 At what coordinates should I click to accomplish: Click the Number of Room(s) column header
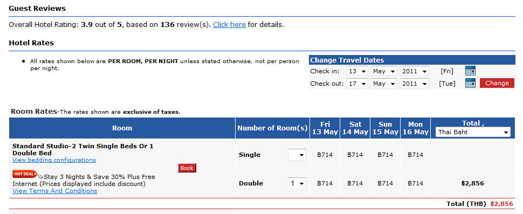tap(272, 128)
